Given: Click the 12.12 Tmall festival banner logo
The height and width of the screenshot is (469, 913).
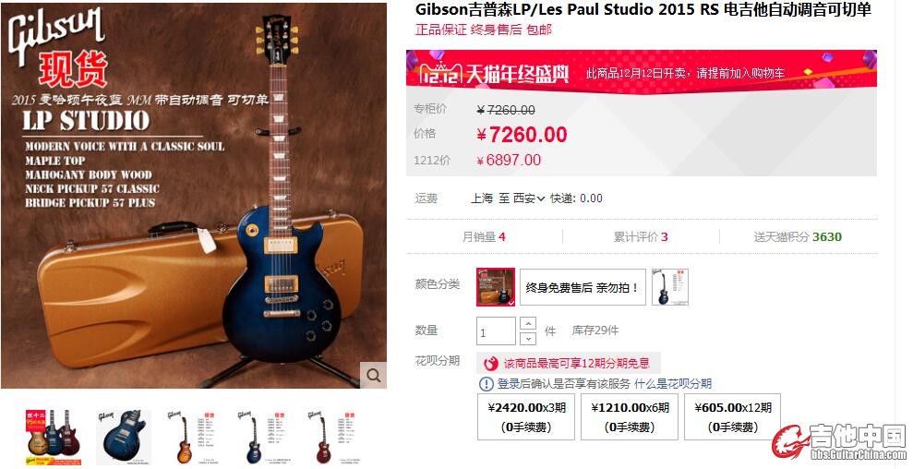Looking at the screenshot, I should (494, 74).
